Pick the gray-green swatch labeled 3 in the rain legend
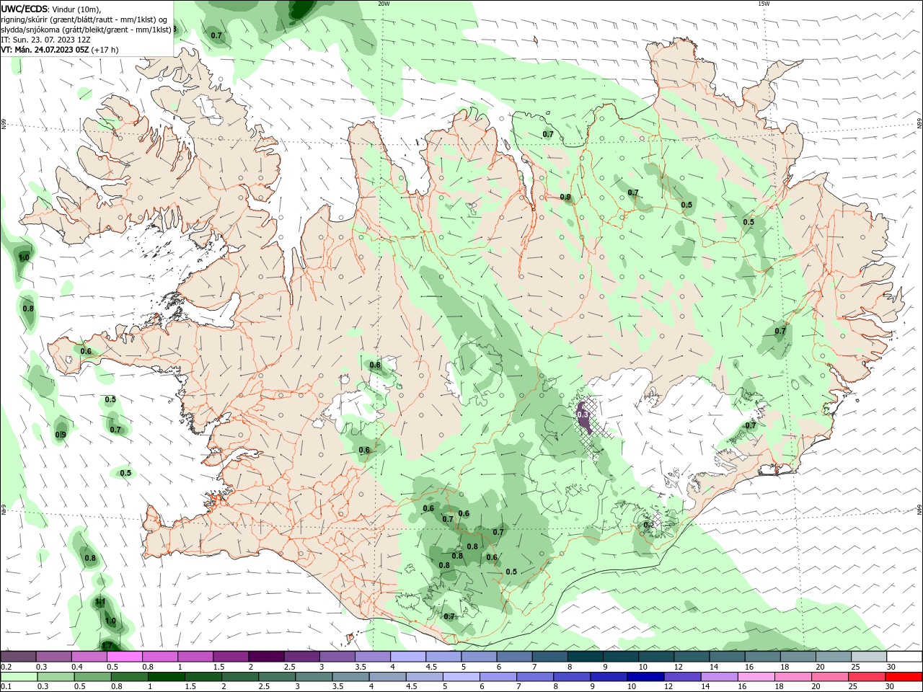This screenshot has height=692, width=923. coord(314,677)
